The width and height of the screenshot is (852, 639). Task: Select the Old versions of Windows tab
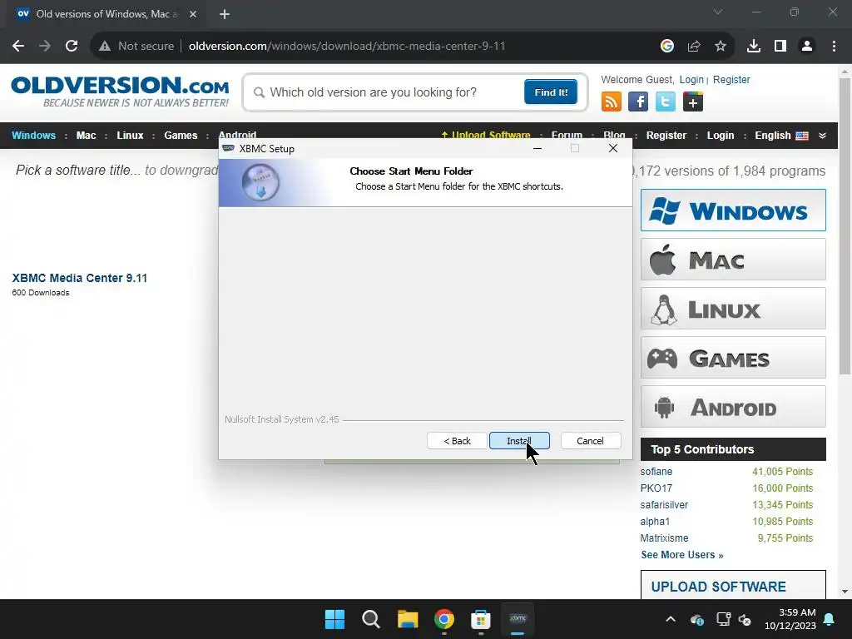coord(106,14)
